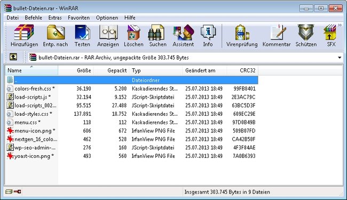Click the size value 137.891
This screenshot has width=347, height=200.
click(x=83, y=114)
